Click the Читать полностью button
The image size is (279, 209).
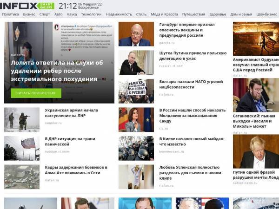36,93
